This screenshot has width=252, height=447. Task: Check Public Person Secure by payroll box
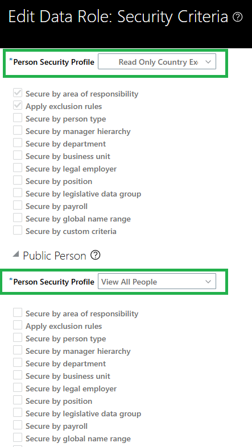click(x=18, y=425)
